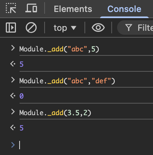Click the chevron beside Module._add("abc","def")
Viewport: 153px width, 155px height.
pos(13,80)
